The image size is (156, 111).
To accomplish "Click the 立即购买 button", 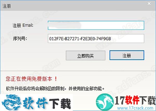I will click(86, 56).
